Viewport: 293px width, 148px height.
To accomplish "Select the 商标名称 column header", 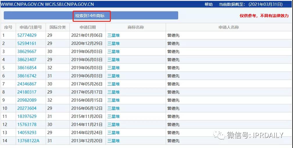I will pos(136,27).
